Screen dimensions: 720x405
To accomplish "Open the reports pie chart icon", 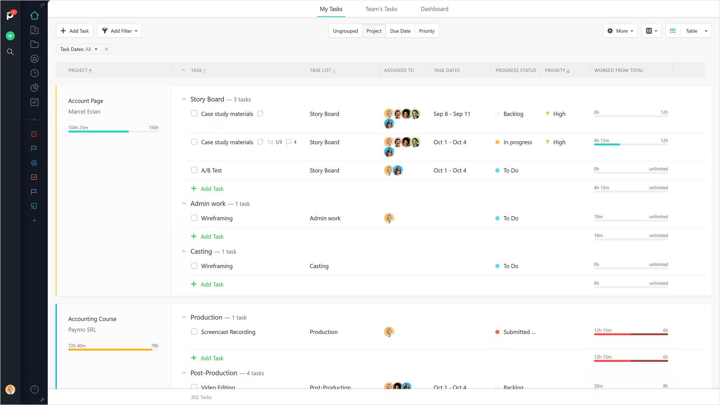I will pos(35,88).
